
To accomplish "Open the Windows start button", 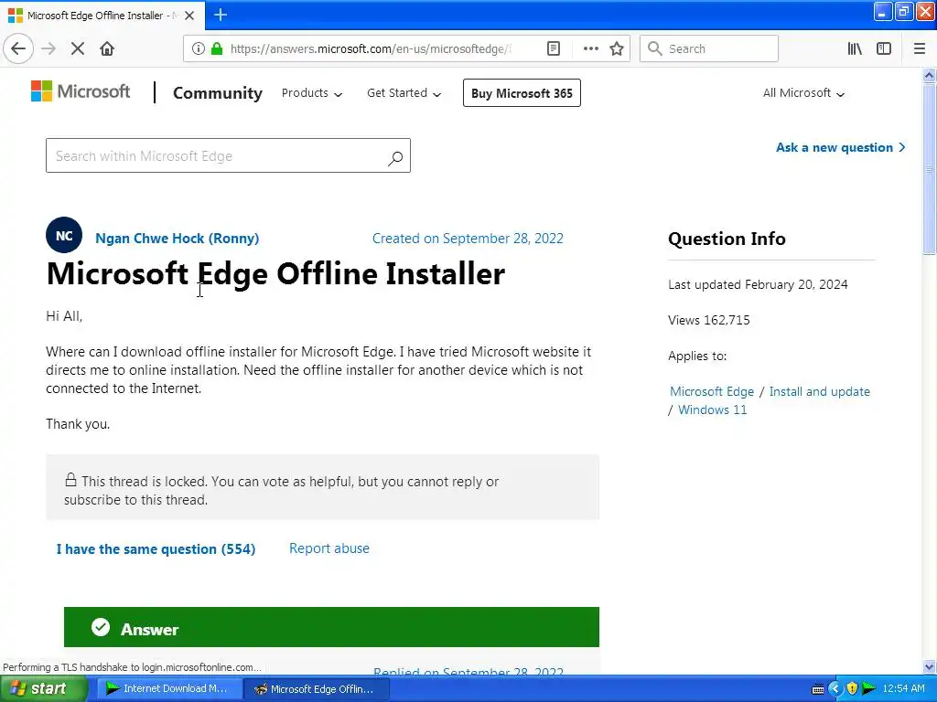I will 43,689.
